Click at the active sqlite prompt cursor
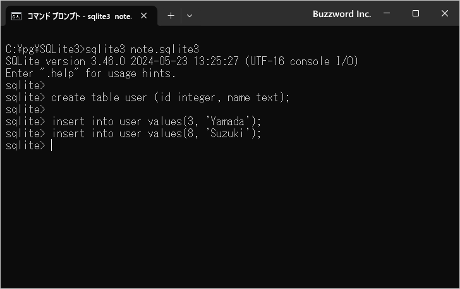This screenshot has height=289, width=460. click(52, 145)
